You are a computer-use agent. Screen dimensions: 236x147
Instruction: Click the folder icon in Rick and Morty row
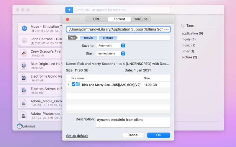(78, 84)
